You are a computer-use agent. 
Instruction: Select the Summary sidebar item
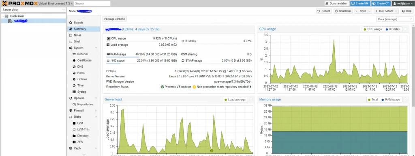[83, 29]
